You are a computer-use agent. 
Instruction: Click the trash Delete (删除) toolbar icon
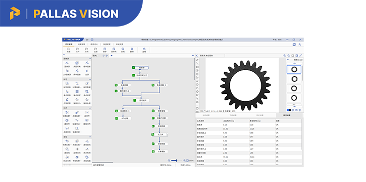pyautogui.click(x=132, y=49)
